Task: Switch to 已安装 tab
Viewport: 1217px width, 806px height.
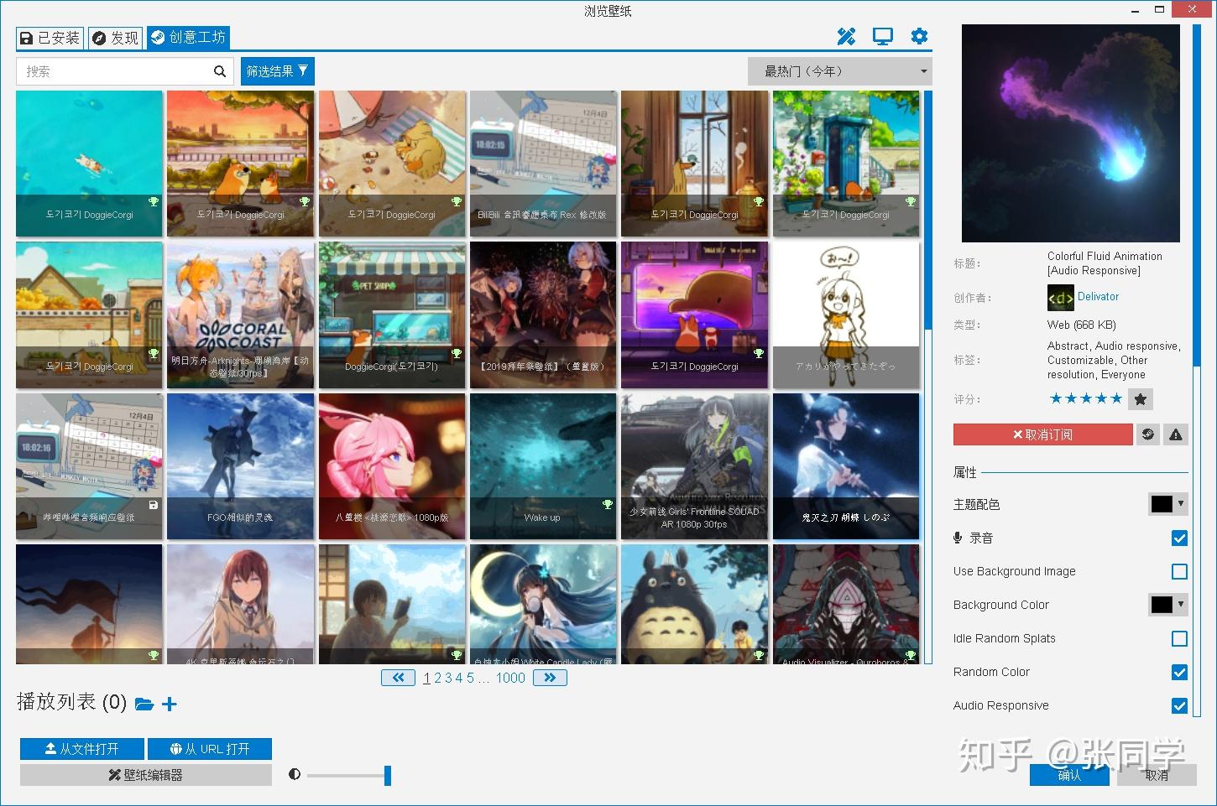Action: (x=50, y=38)
